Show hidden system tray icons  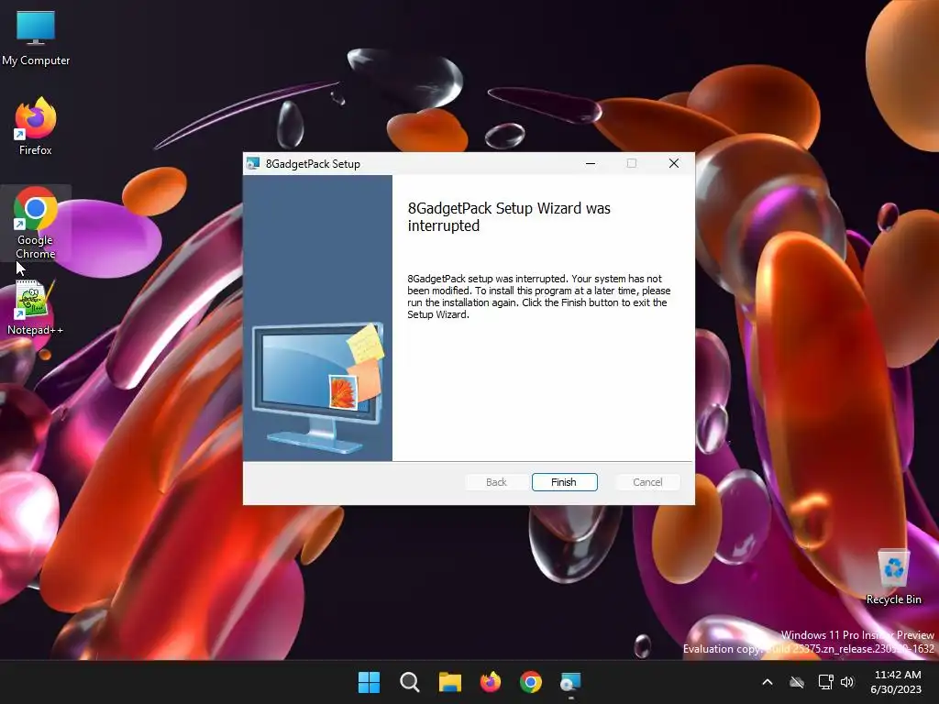click(x=768, y=682)
